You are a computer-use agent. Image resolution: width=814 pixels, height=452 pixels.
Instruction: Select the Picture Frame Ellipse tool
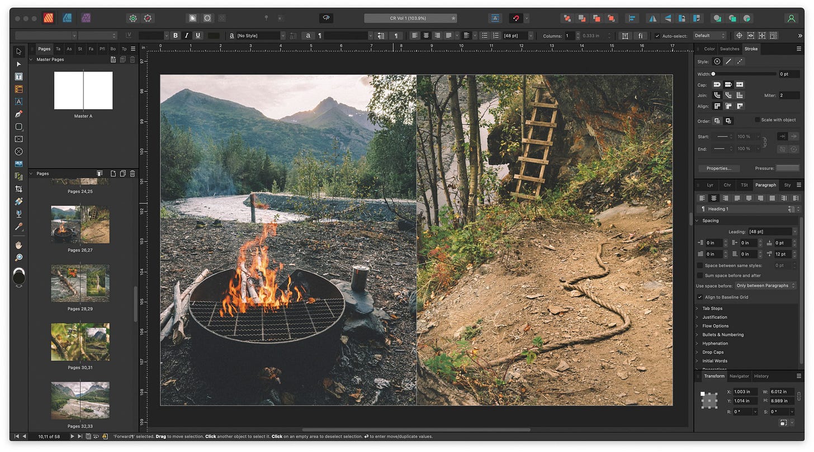pyautogui.click(x=19, y=151)
